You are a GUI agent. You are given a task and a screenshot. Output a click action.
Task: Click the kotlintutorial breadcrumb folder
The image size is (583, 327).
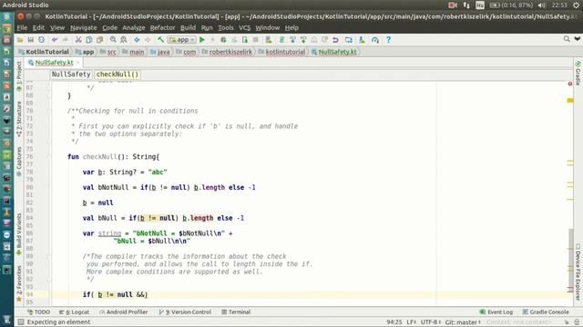pyautogui.click(x=281, y=52)
